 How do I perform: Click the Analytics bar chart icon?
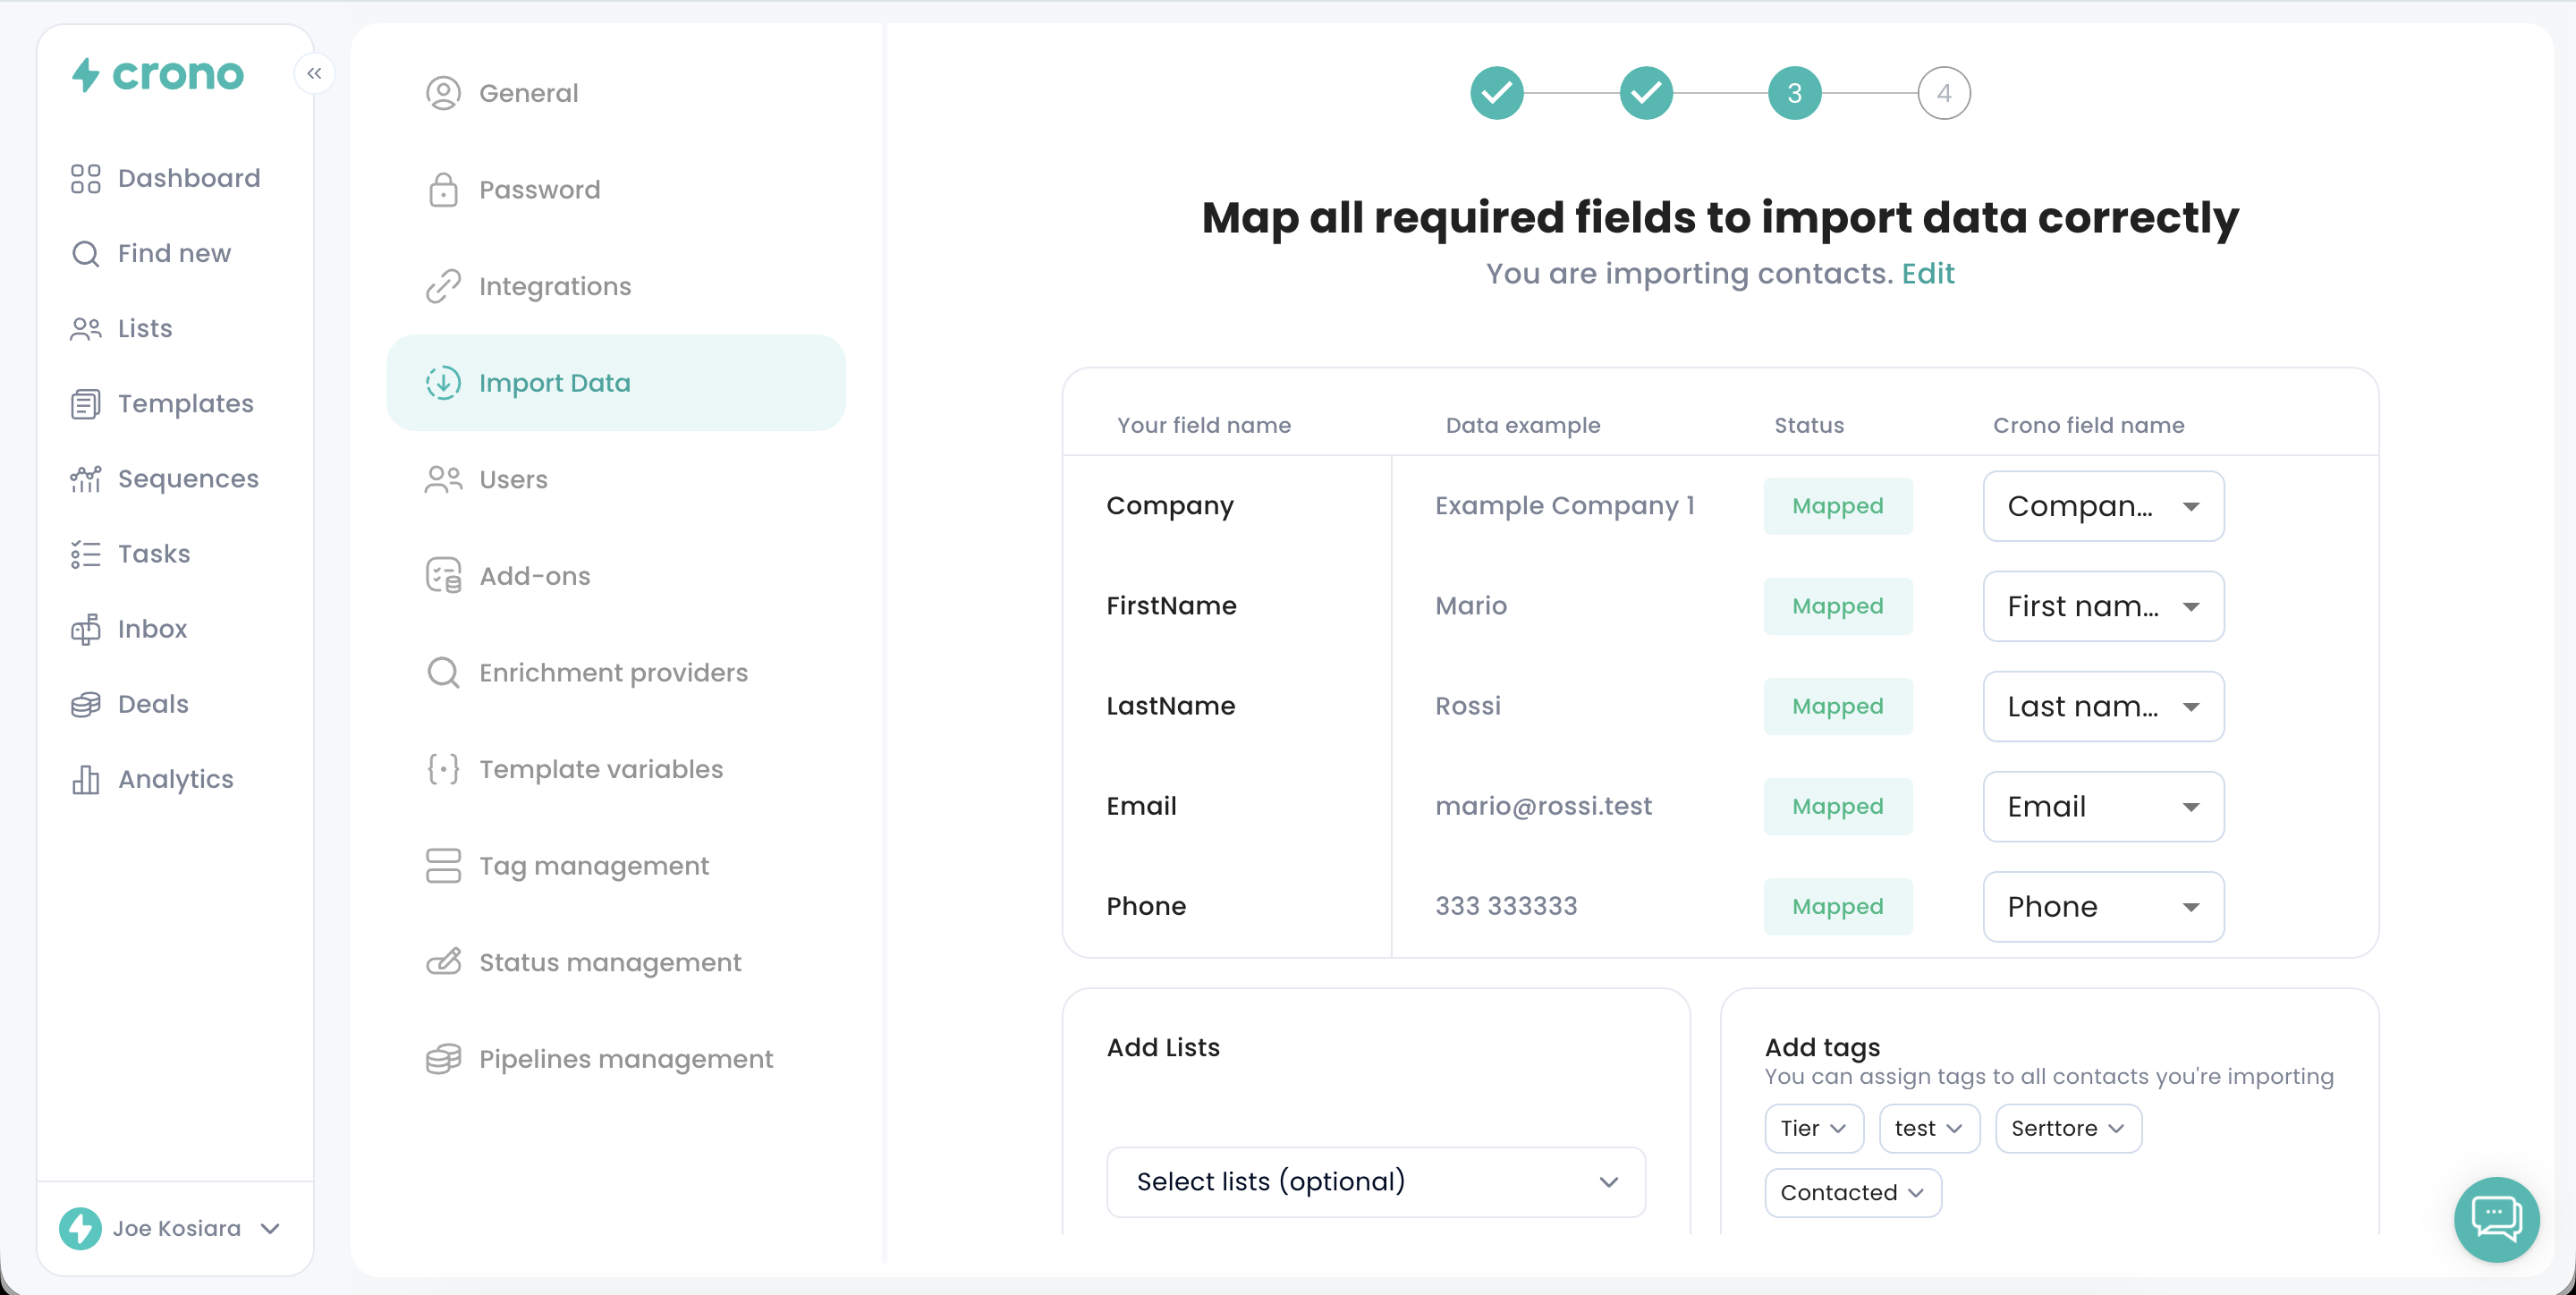(86, 779)
